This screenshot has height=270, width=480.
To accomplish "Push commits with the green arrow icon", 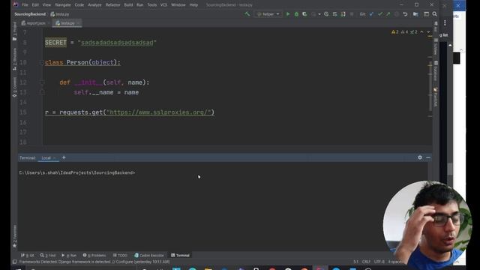I will [x=388, y=14].
